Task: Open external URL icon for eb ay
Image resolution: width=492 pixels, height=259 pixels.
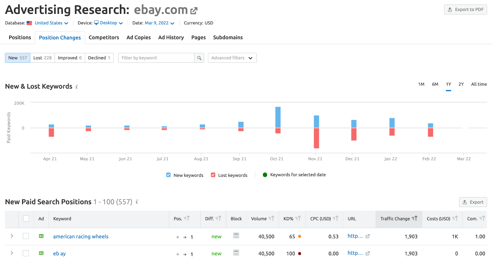Action: [368, 253]
